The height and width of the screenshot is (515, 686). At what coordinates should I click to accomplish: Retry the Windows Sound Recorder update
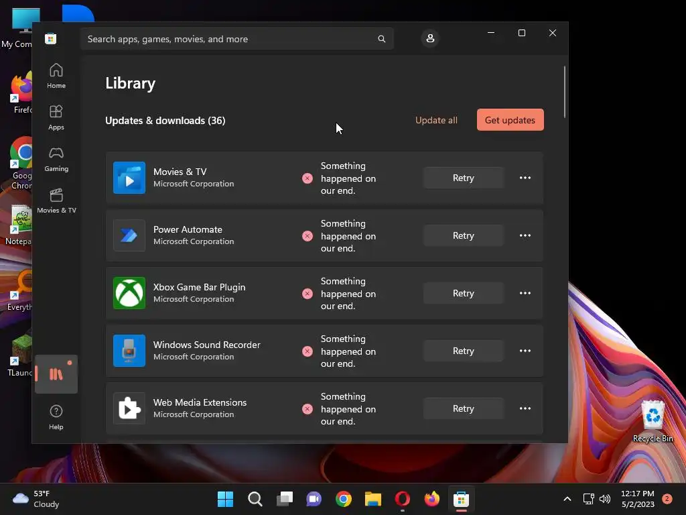(464, 351)
